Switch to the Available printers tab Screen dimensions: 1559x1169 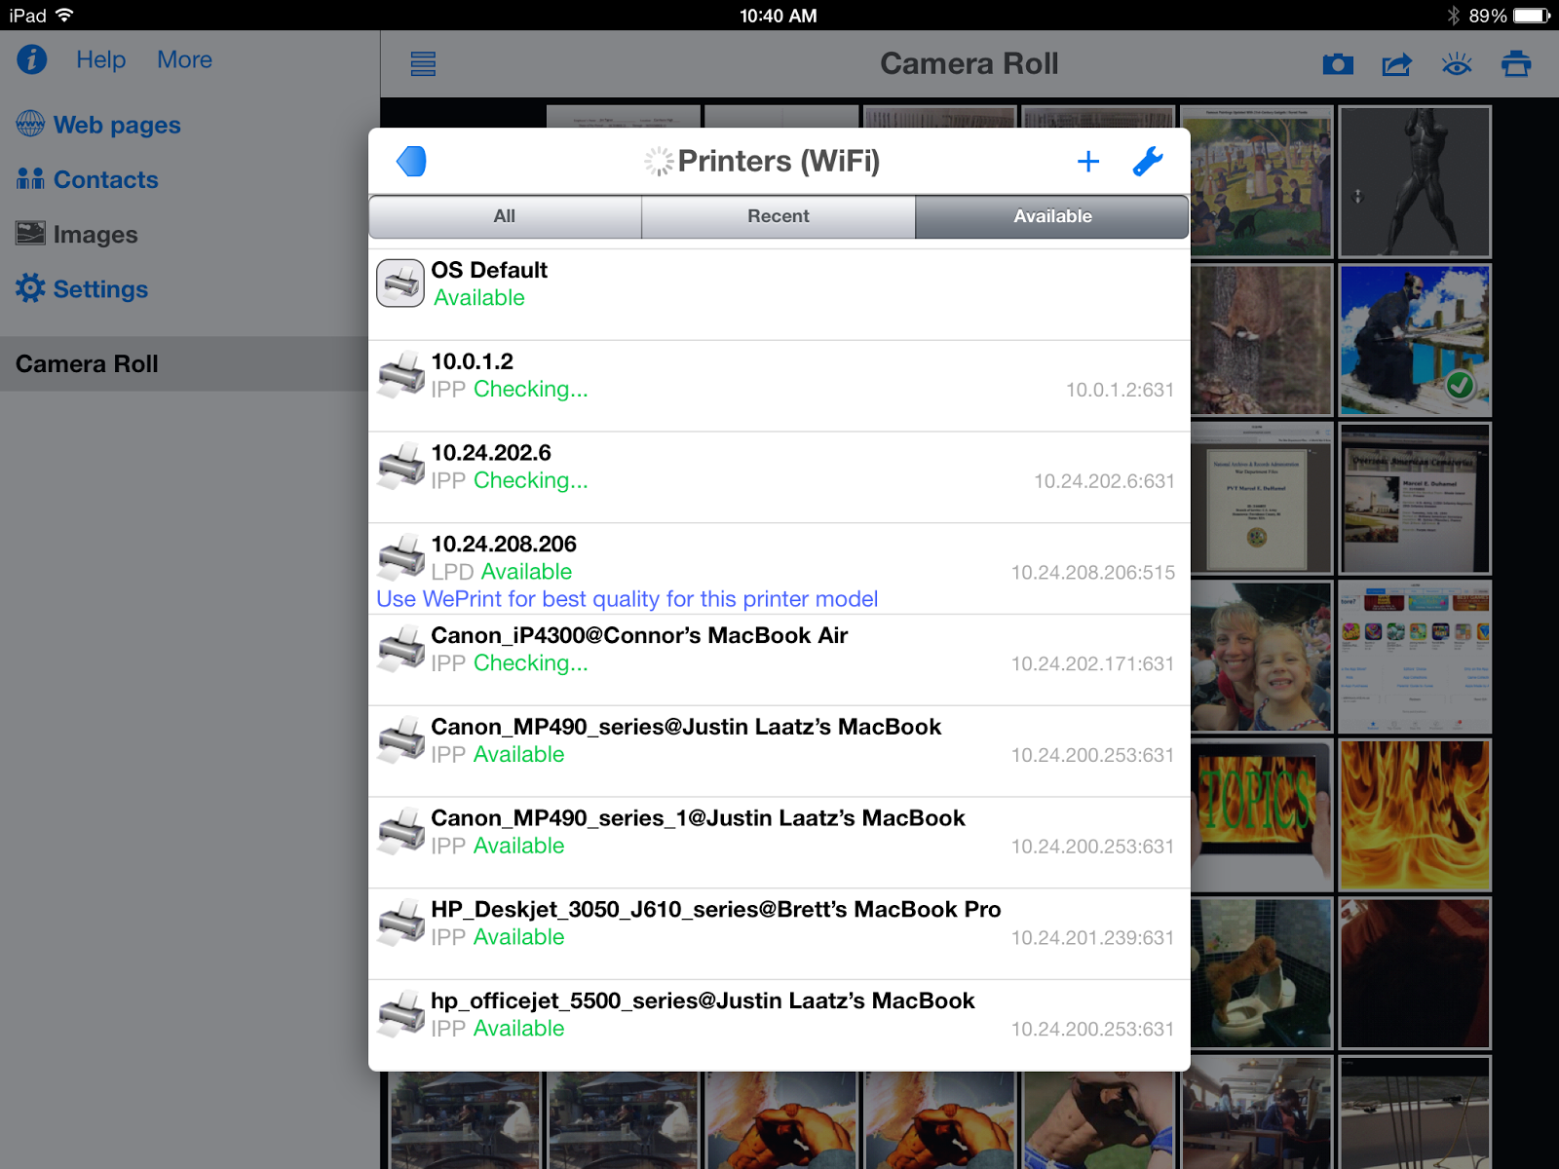1051,216
